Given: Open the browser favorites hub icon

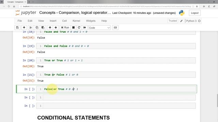Looking at the screenshot, I should tap(204, 6).
